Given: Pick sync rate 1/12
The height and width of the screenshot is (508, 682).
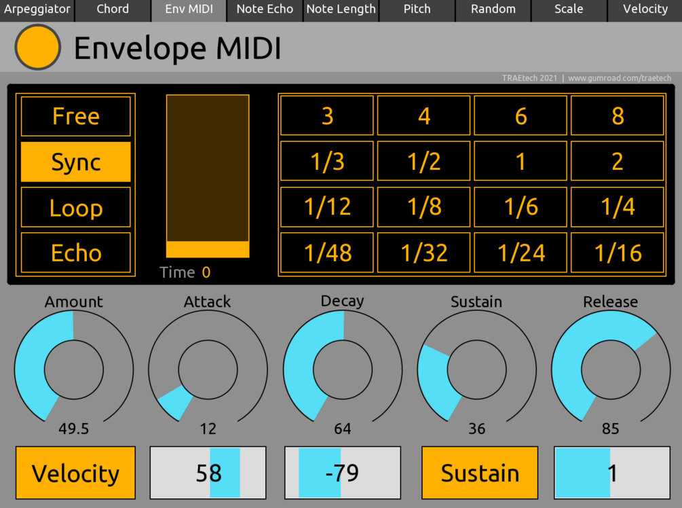Looking at the screenshot, I should click(x=327, y=206).
